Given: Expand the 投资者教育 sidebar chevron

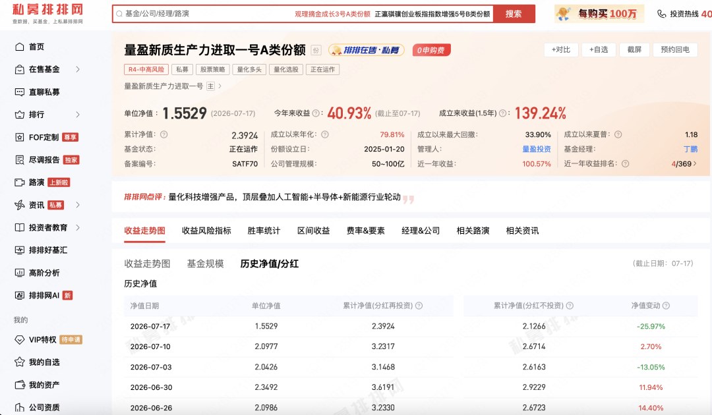Looking at the screenshot, I should [78, 227].
